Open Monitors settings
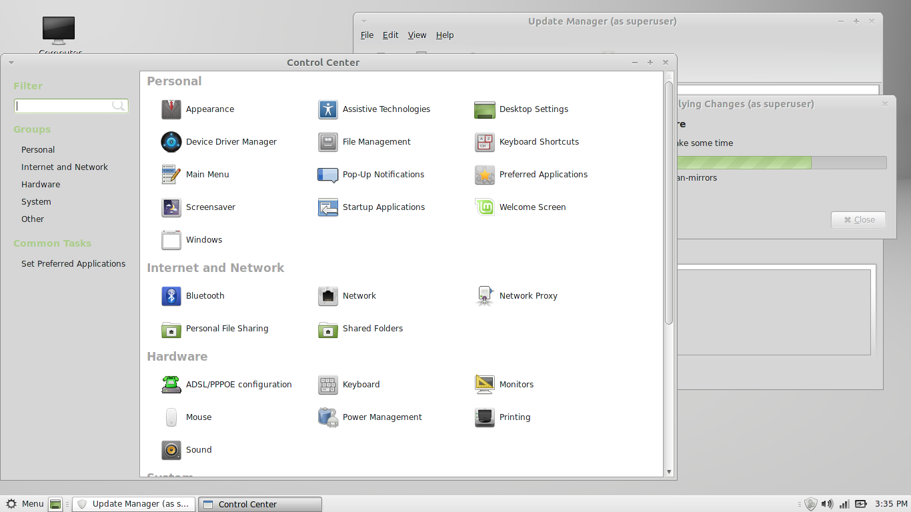Viewport: 911px width, 512px height. click(x=485, y=385)
